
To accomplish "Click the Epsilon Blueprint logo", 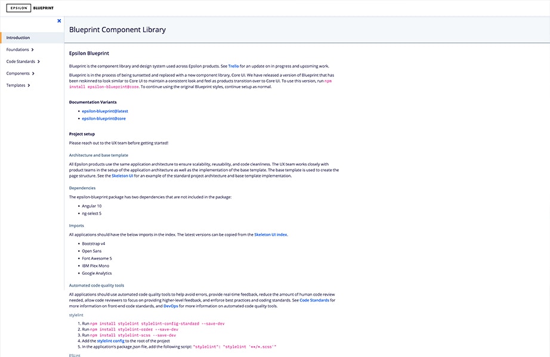I will (30, 8).
